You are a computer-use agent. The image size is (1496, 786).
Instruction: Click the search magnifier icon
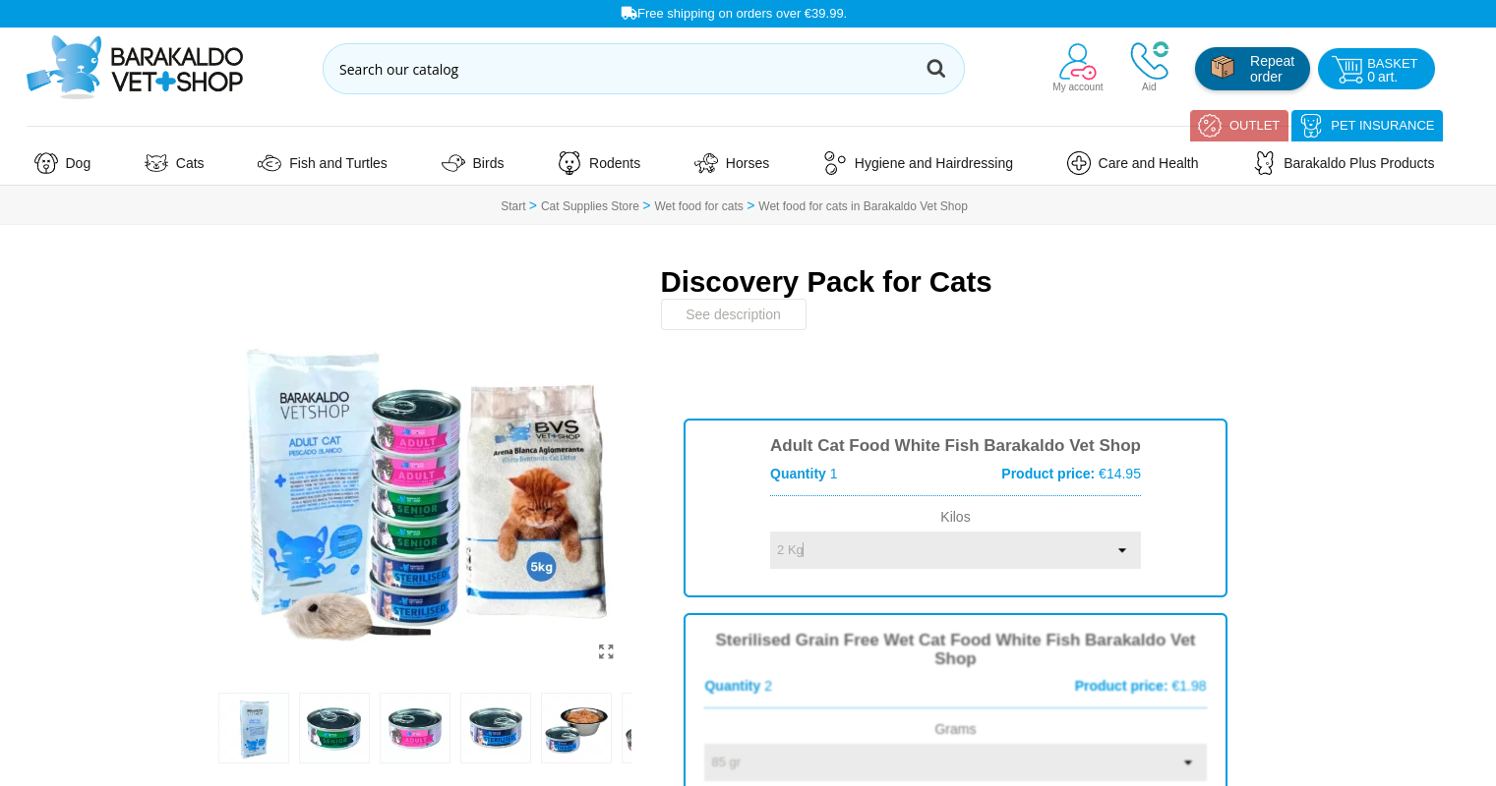(935, 69)
